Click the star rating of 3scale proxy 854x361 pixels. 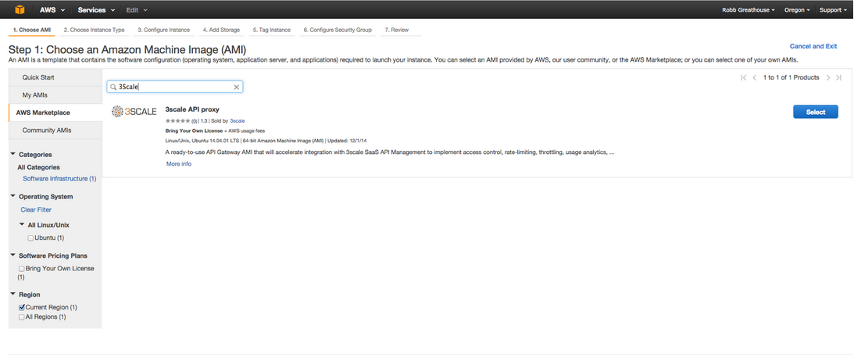tap(178, 121)
